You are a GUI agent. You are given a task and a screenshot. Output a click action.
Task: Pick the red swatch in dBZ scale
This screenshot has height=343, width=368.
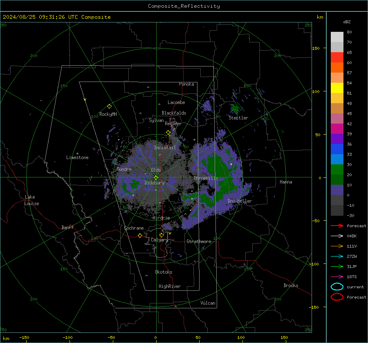(x=337, y=57)
